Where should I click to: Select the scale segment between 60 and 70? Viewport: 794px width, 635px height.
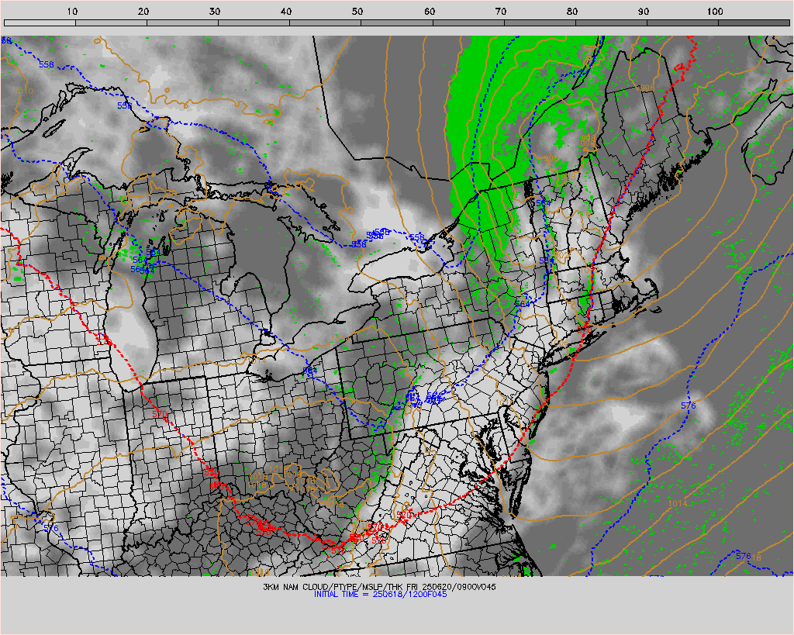pyautogui.click(x=468, y=22)
